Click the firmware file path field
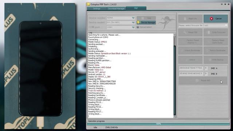The height and width of the screenshot is (131, 233). pos(201,25)
